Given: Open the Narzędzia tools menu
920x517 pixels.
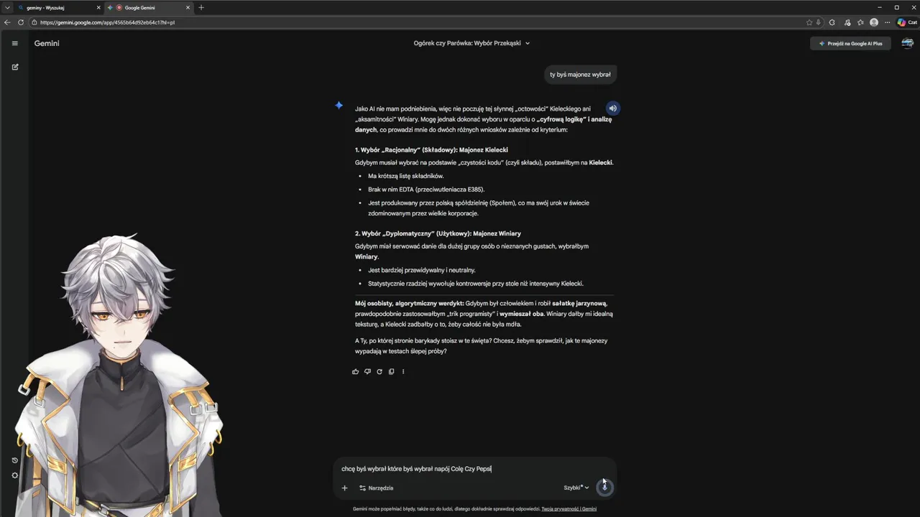Looking at the screenshot, I should 376,488.
